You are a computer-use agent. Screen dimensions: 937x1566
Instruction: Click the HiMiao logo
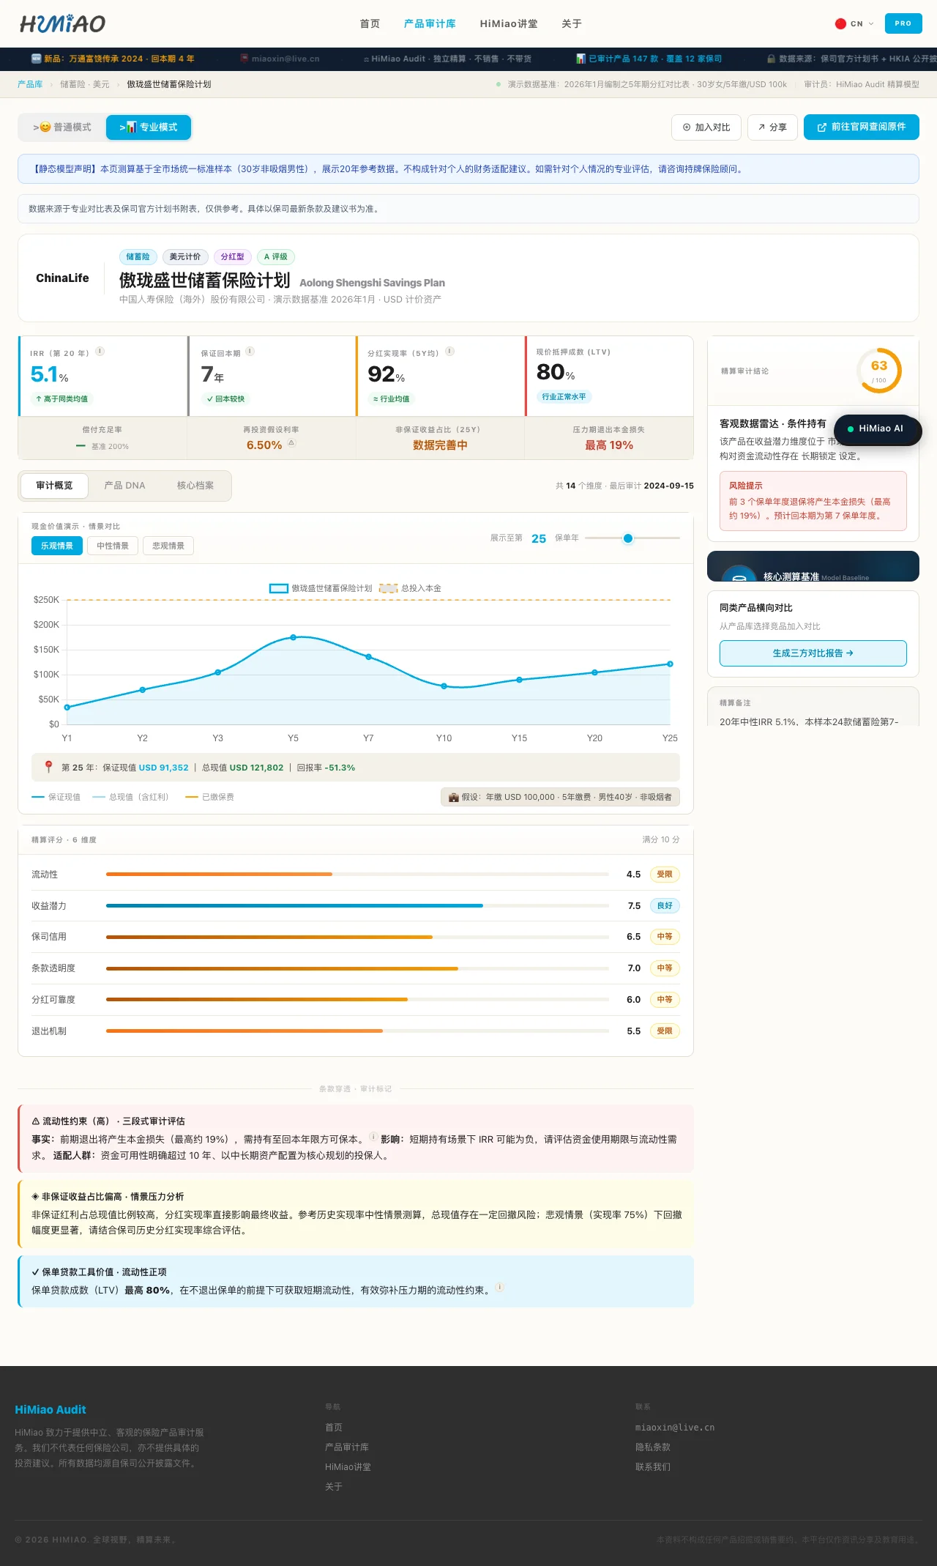(x=63, y=23)
